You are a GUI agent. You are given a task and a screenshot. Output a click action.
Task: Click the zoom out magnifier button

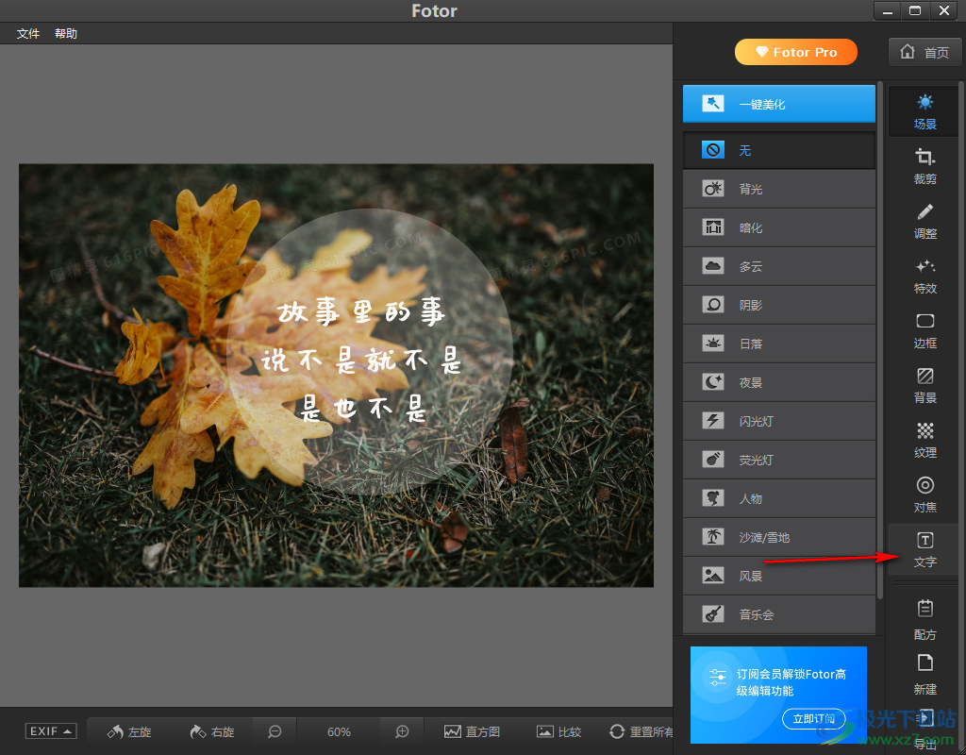point(275,731)
